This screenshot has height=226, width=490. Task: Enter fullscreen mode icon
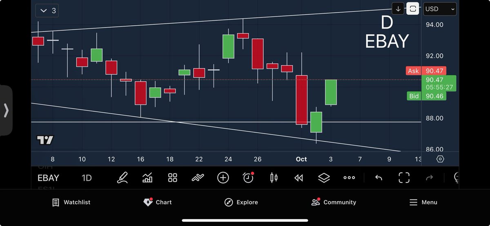(404, 177)
